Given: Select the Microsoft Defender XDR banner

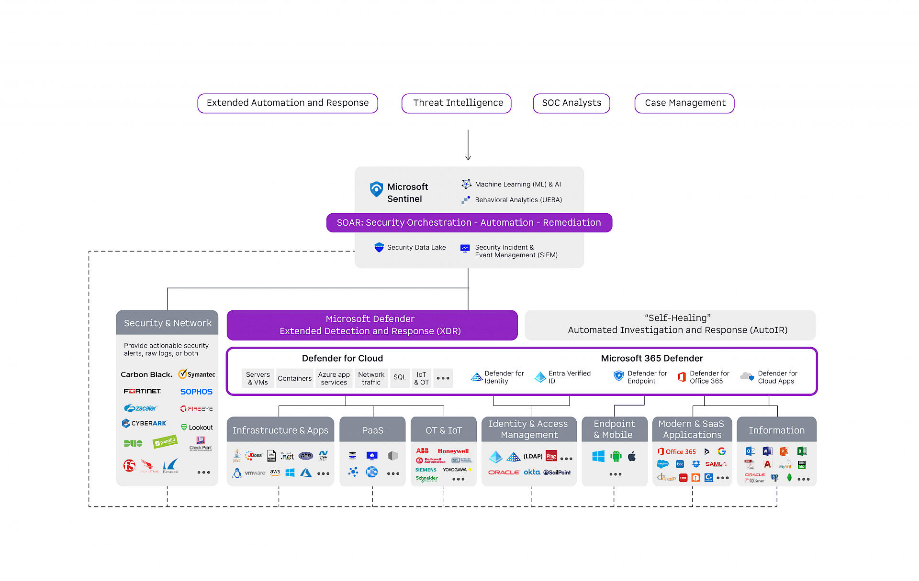Looking at the screenshot, I should (372, 325).
